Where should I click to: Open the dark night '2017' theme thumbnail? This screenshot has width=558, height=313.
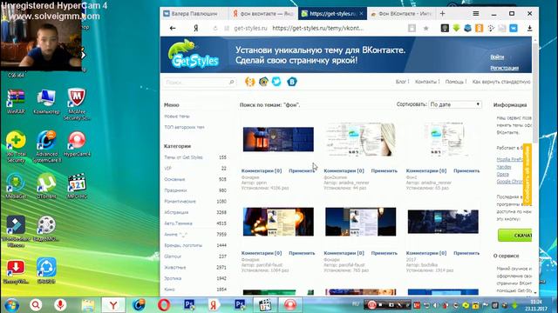coord(443,222)
